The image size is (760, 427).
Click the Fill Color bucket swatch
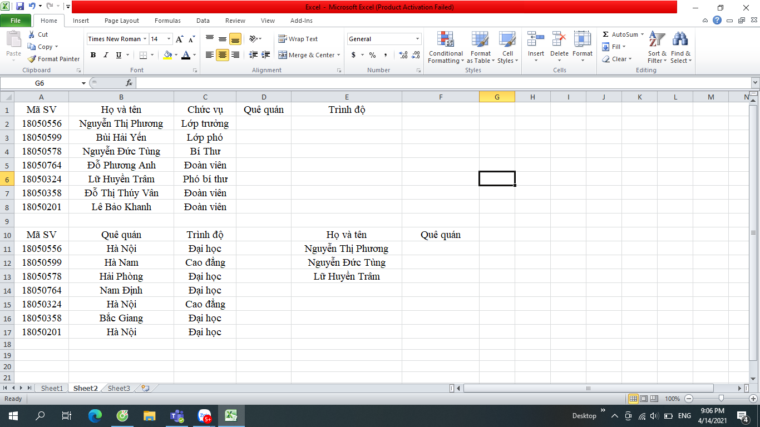[x=168, y=55]
